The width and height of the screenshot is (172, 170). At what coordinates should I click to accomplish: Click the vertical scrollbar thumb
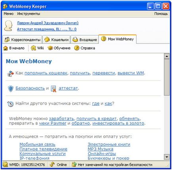(x=167, y=77)
